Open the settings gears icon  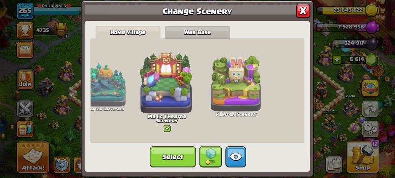pos(370,129)
